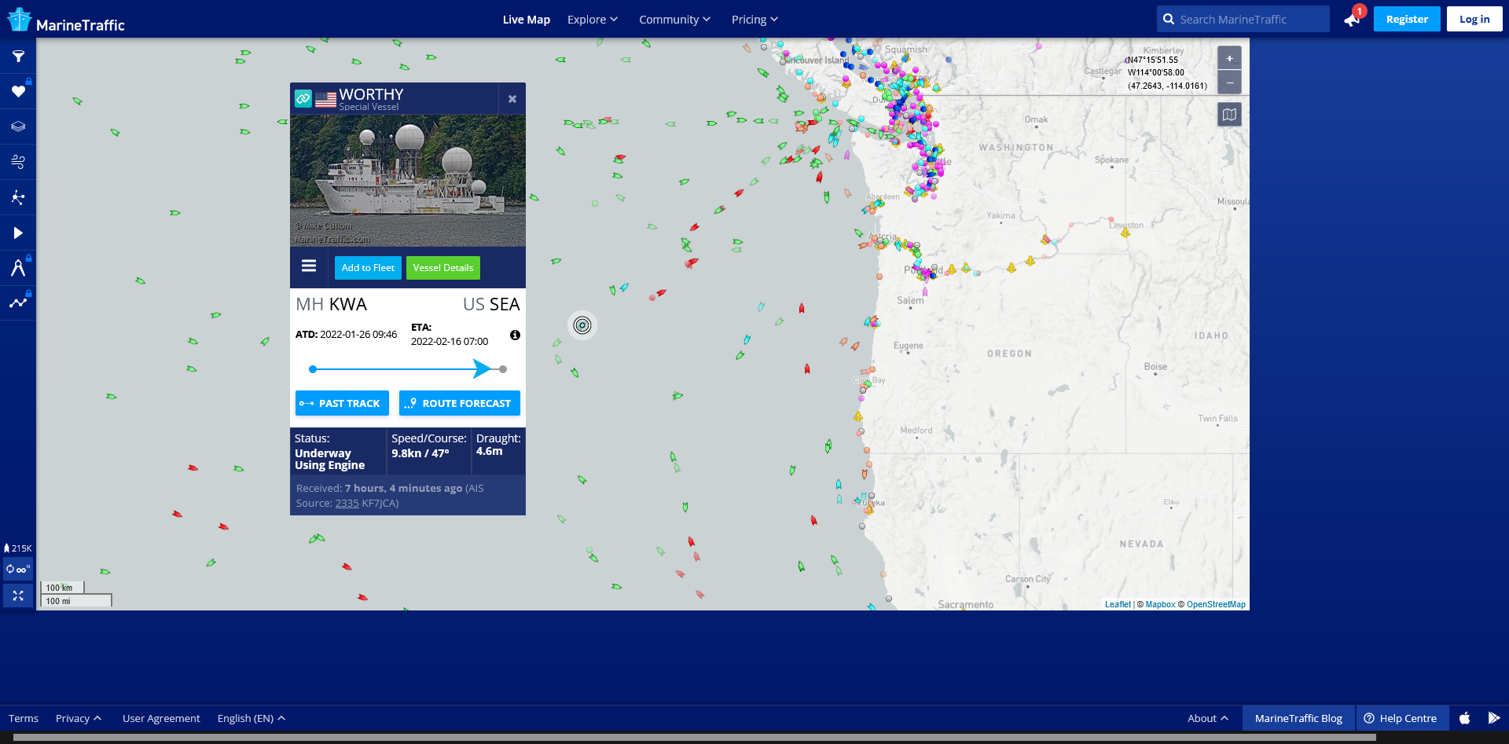Screen dimensions: 1509x744
Task: Click the ROUTE FORECAST button
Action: point(460,403)
